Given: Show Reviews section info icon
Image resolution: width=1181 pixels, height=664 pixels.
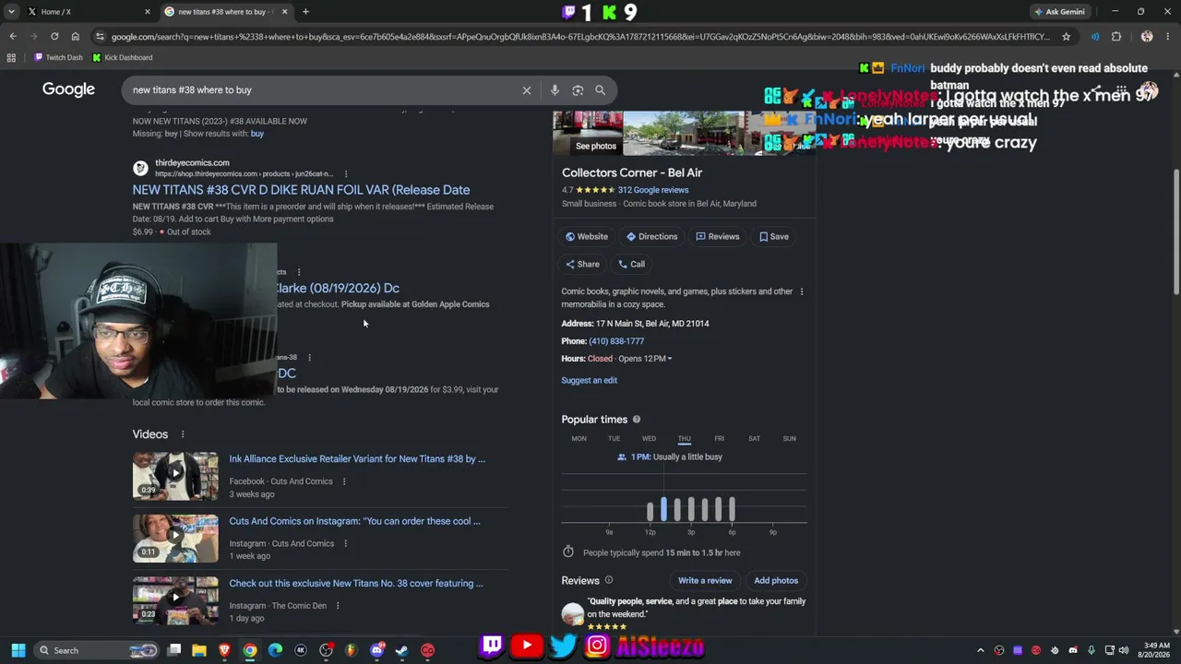Looking at the screenshot, I should [x=609, y=580].
